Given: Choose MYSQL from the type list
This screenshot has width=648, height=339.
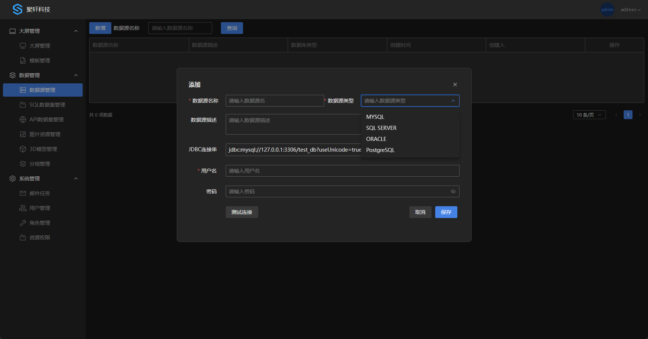Looking at the screenshot, I should point(410,117).
